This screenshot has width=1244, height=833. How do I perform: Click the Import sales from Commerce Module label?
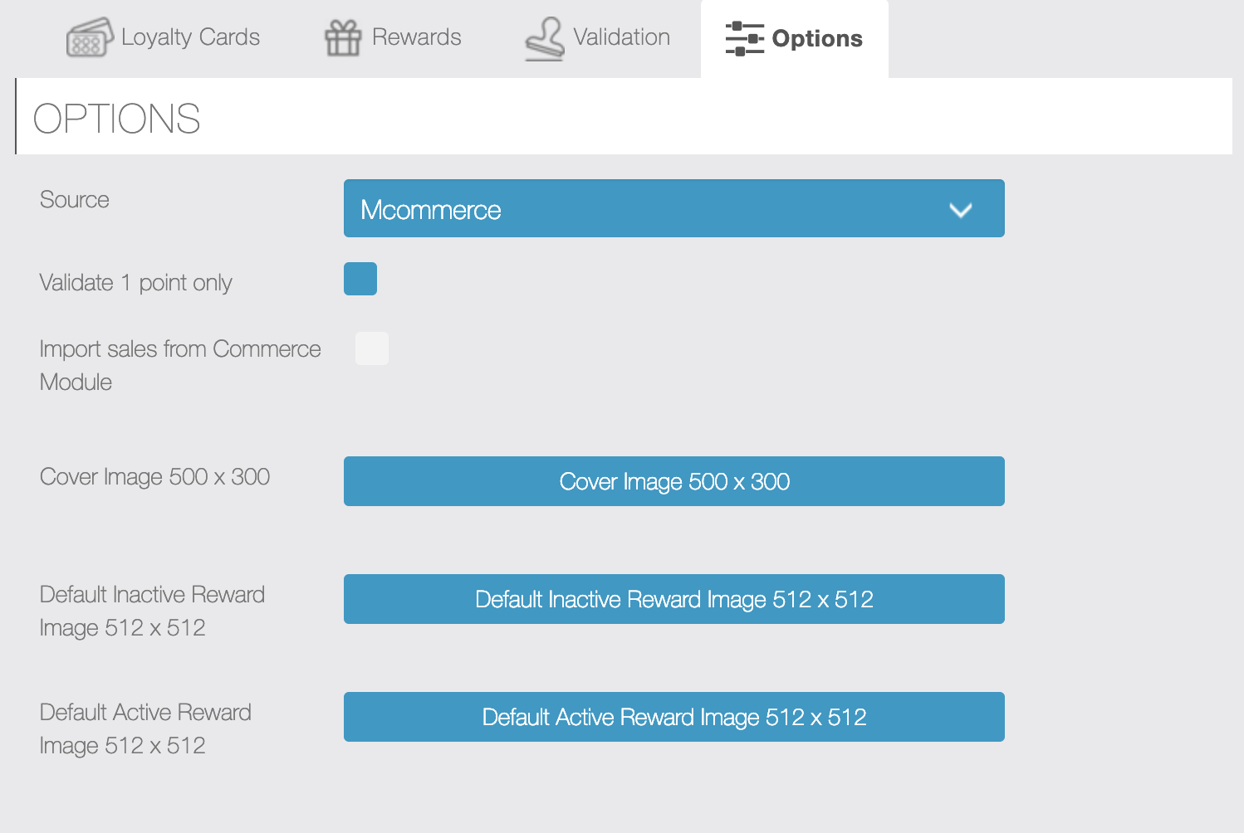[180, 365]
